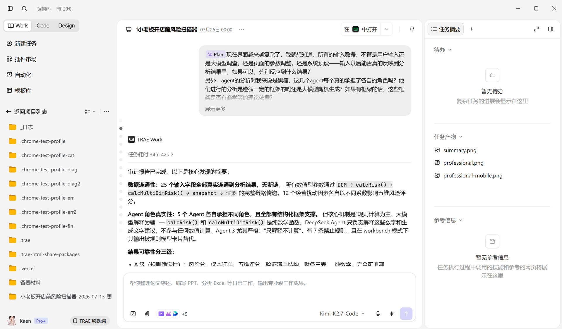The image size is (562, 329).
Task: Open the Kimi-K2.7-Code model dropdown
Action: 342,314
